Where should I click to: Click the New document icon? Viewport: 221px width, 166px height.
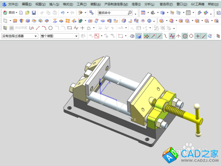[21, 13]
